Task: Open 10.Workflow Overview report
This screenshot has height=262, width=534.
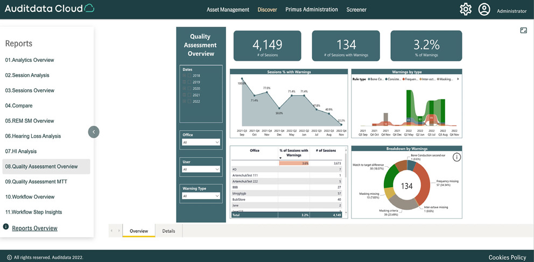Action: pyautogui.click(x=30, y=197)
